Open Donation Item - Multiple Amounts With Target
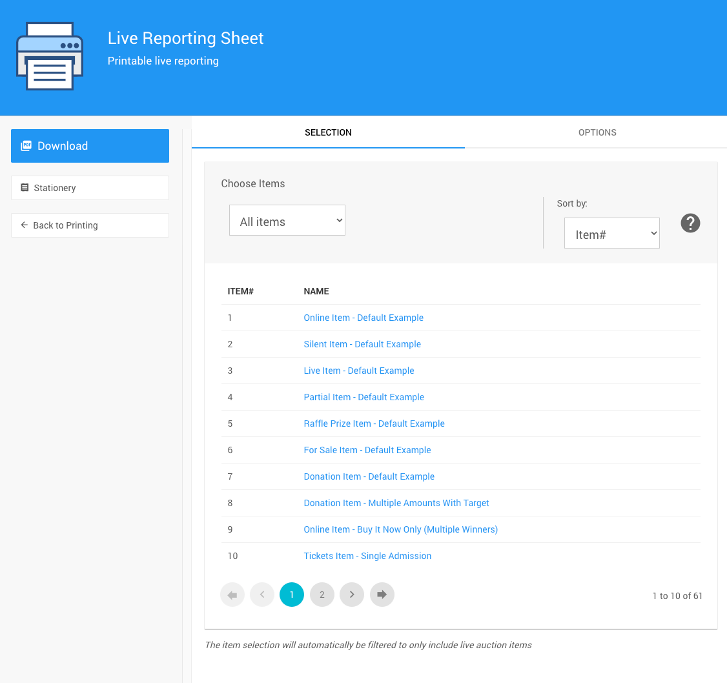This screenshot has height=683, width=727. point(396,503)
